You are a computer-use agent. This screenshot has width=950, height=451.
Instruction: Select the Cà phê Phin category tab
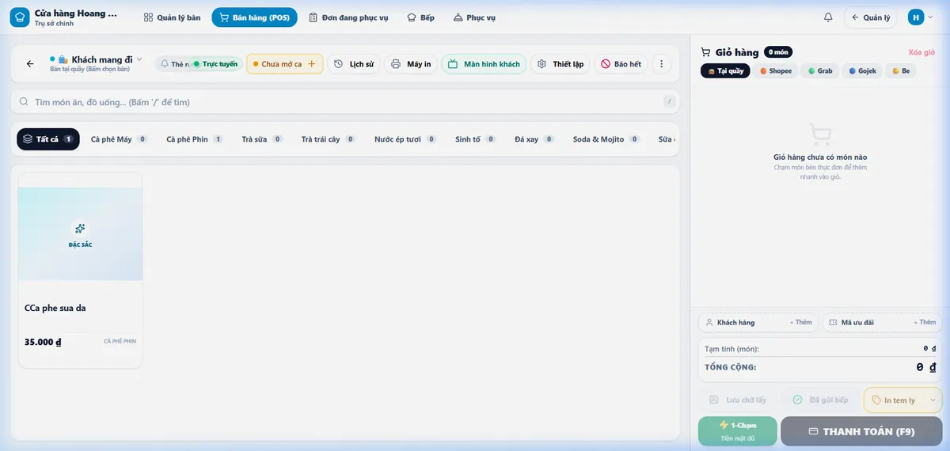coord(194,139)
